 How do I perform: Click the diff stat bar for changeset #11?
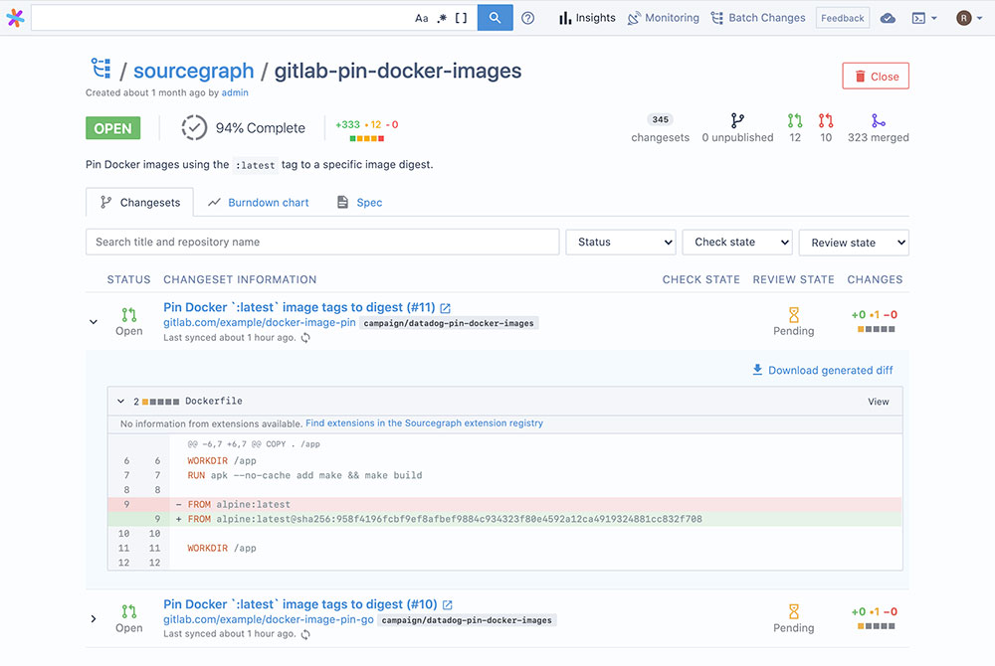click(x=875, y=329)
